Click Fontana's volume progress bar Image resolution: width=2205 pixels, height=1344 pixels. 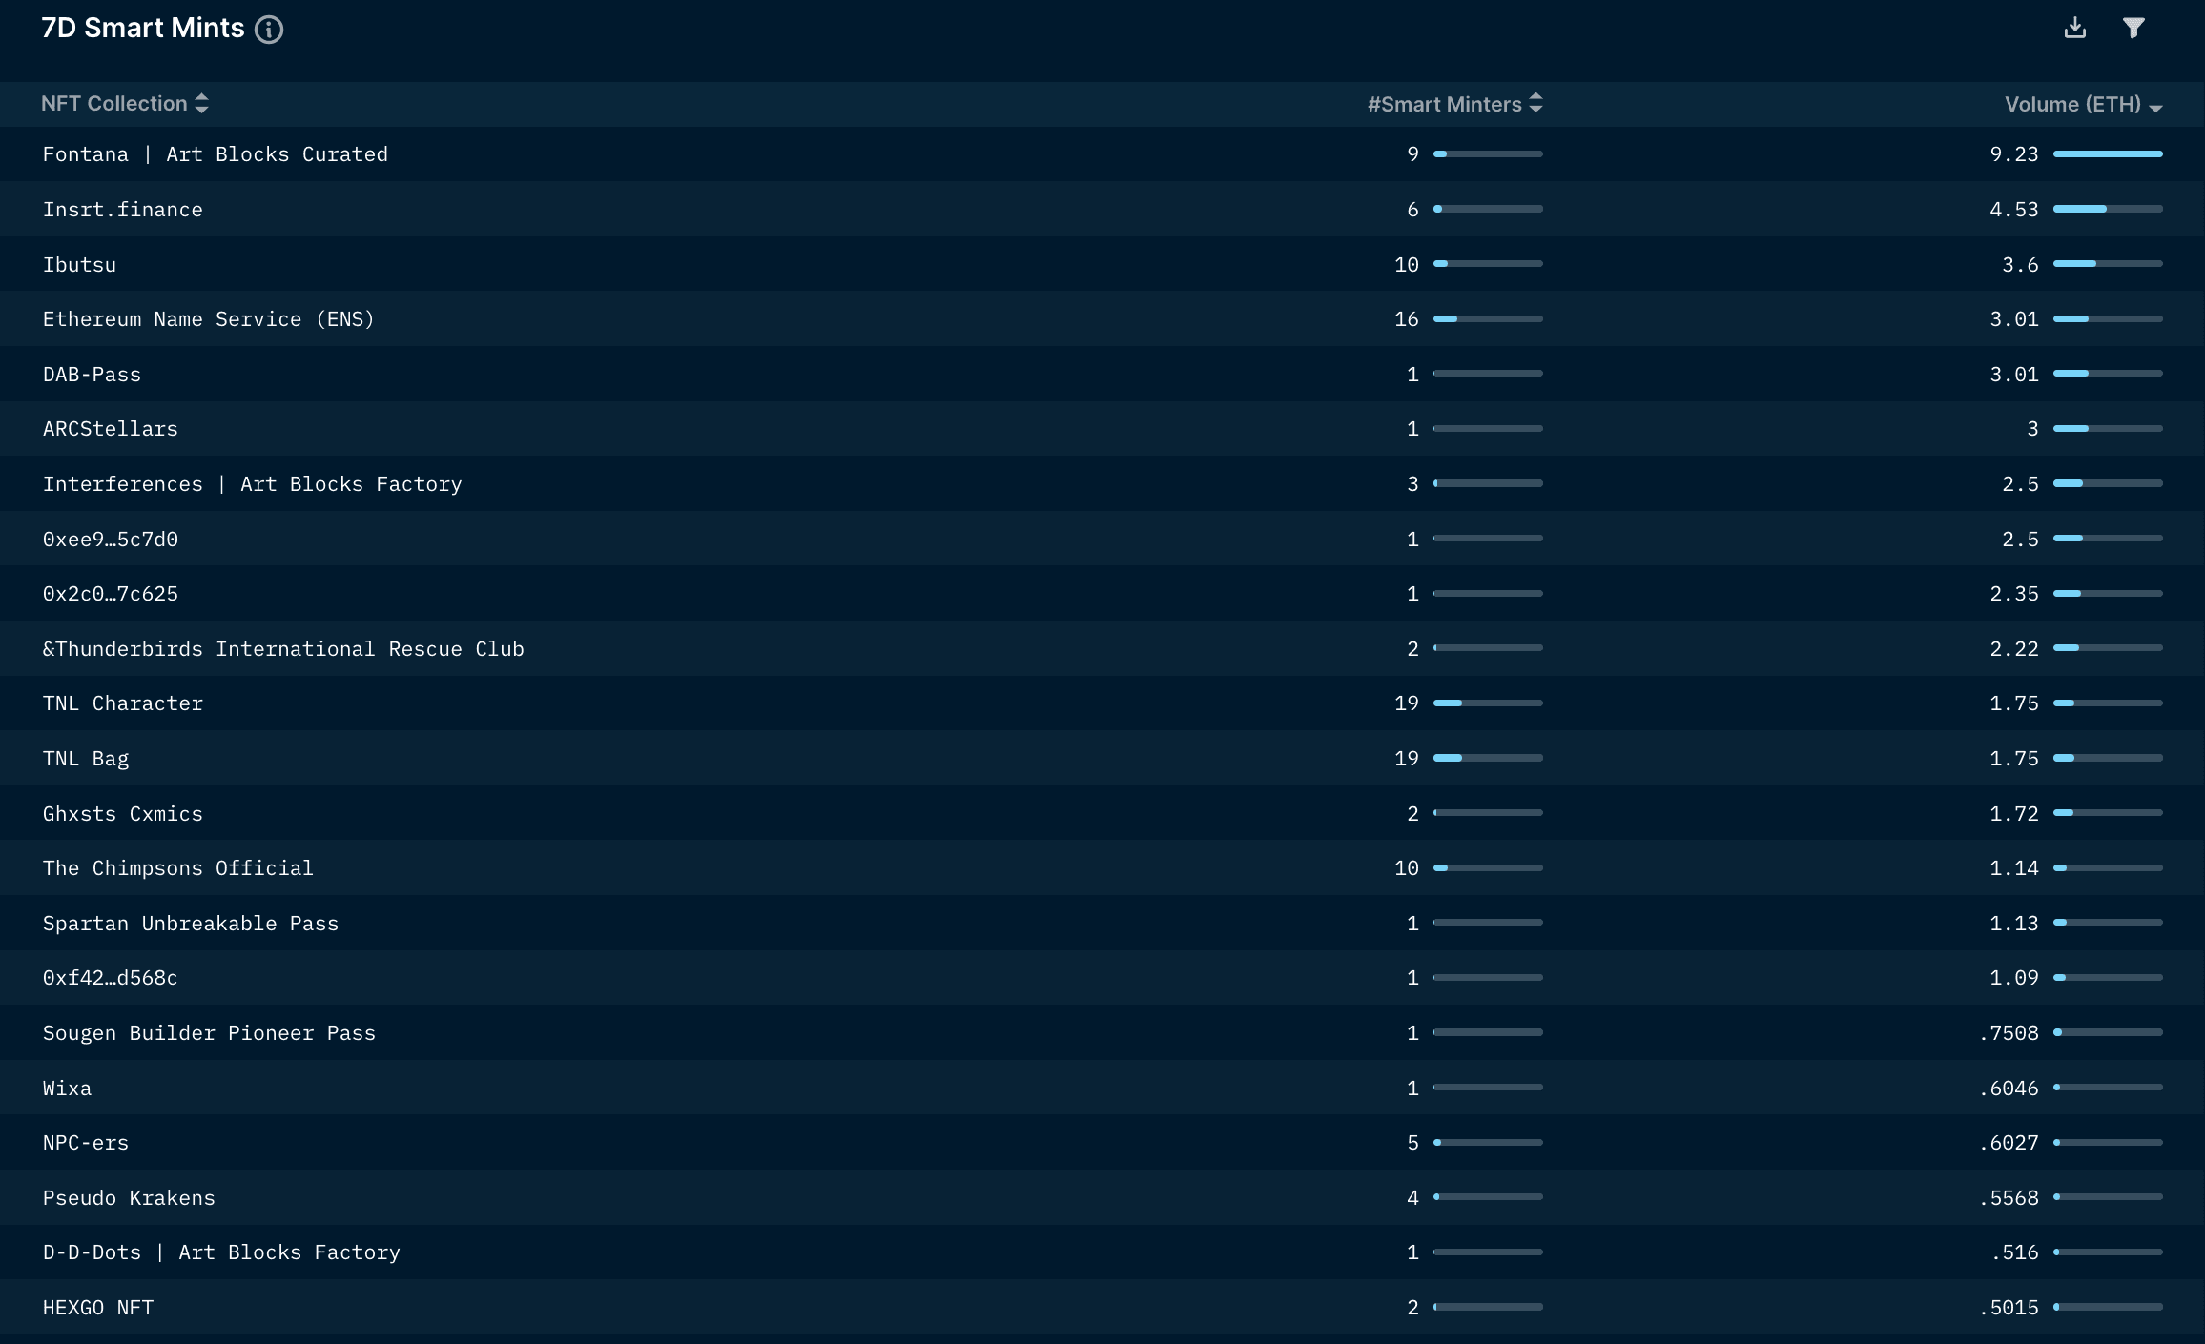(x=2108, y=153)
